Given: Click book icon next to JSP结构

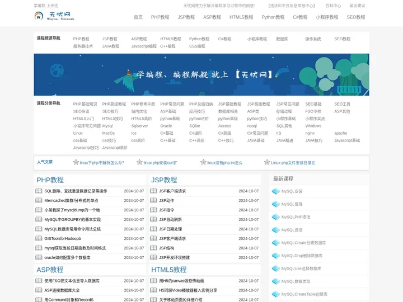Looking at the screenshot, I should 153,248.
